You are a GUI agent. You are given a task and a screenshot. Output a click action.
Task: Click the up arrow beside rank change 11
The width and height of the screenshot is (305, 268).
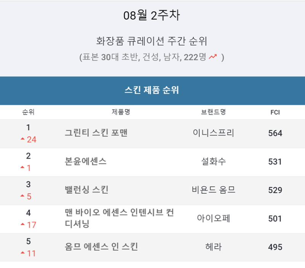click(22, 252)
